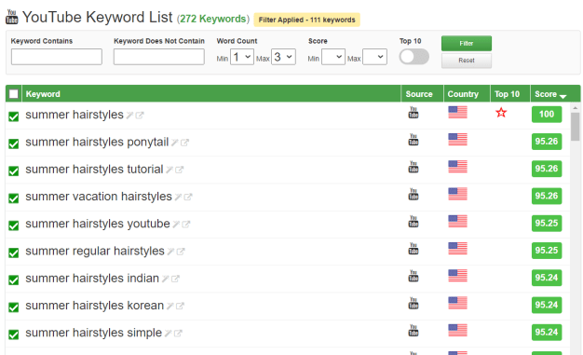Open the Score Max dropdown

pos(374,57)
